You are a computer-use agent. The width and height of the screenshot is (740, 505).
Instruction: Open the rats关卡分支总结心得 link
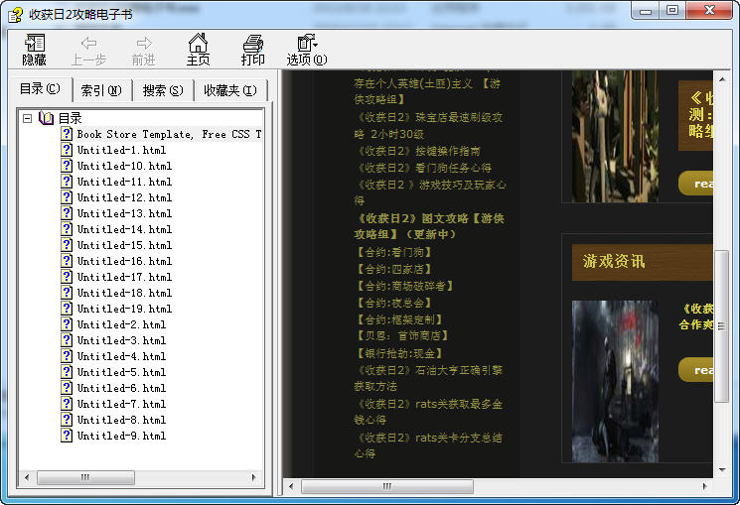pos(428,445)
